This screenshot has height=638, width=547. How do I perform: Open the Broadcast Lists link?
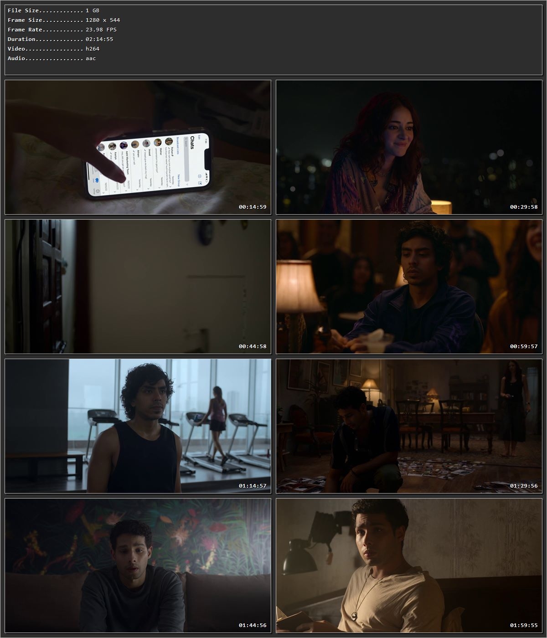tap(177, 146)
